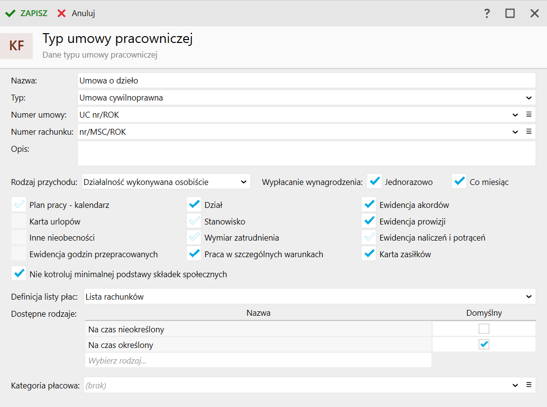
Task: Click the KF logo icon
Action: pyautogui.click(x=17, y=46)
